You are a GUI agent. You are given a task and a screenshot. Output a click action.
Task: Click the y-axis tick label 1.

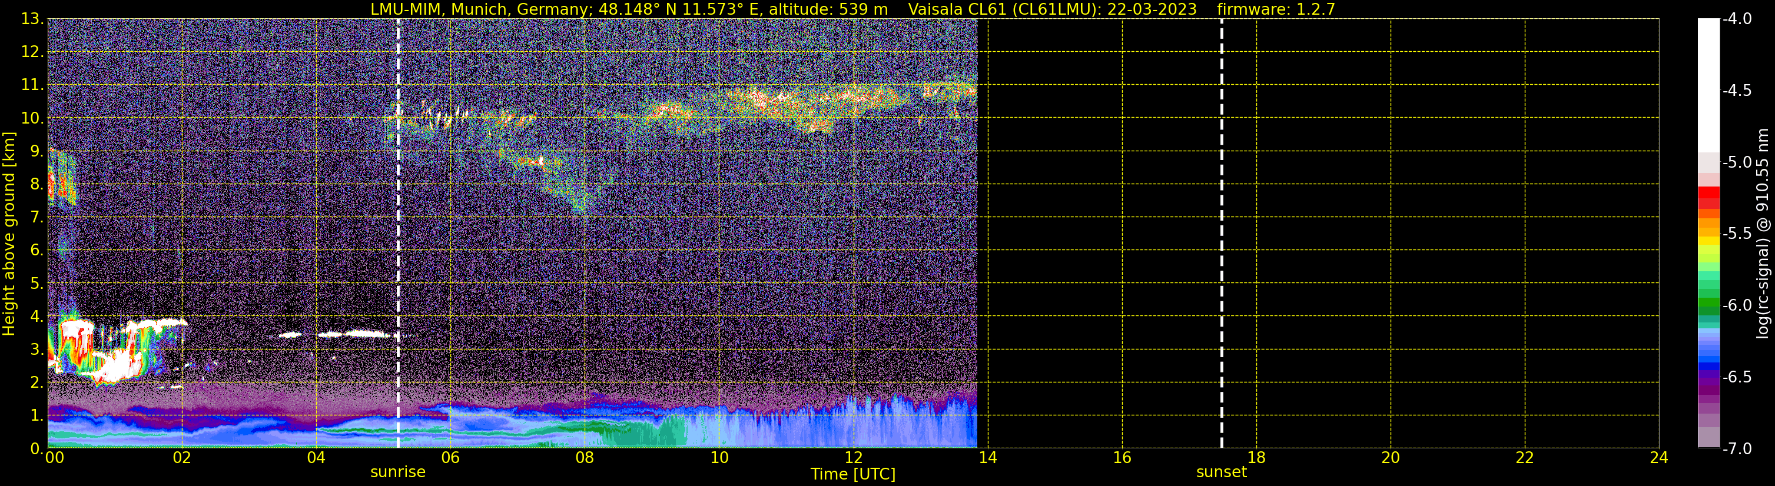pos(37,416)
